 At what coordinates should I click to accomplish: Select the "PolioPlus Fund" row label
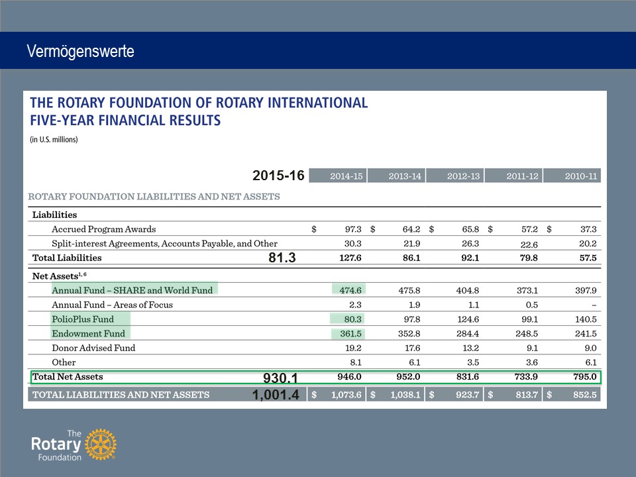click(83, 319)
